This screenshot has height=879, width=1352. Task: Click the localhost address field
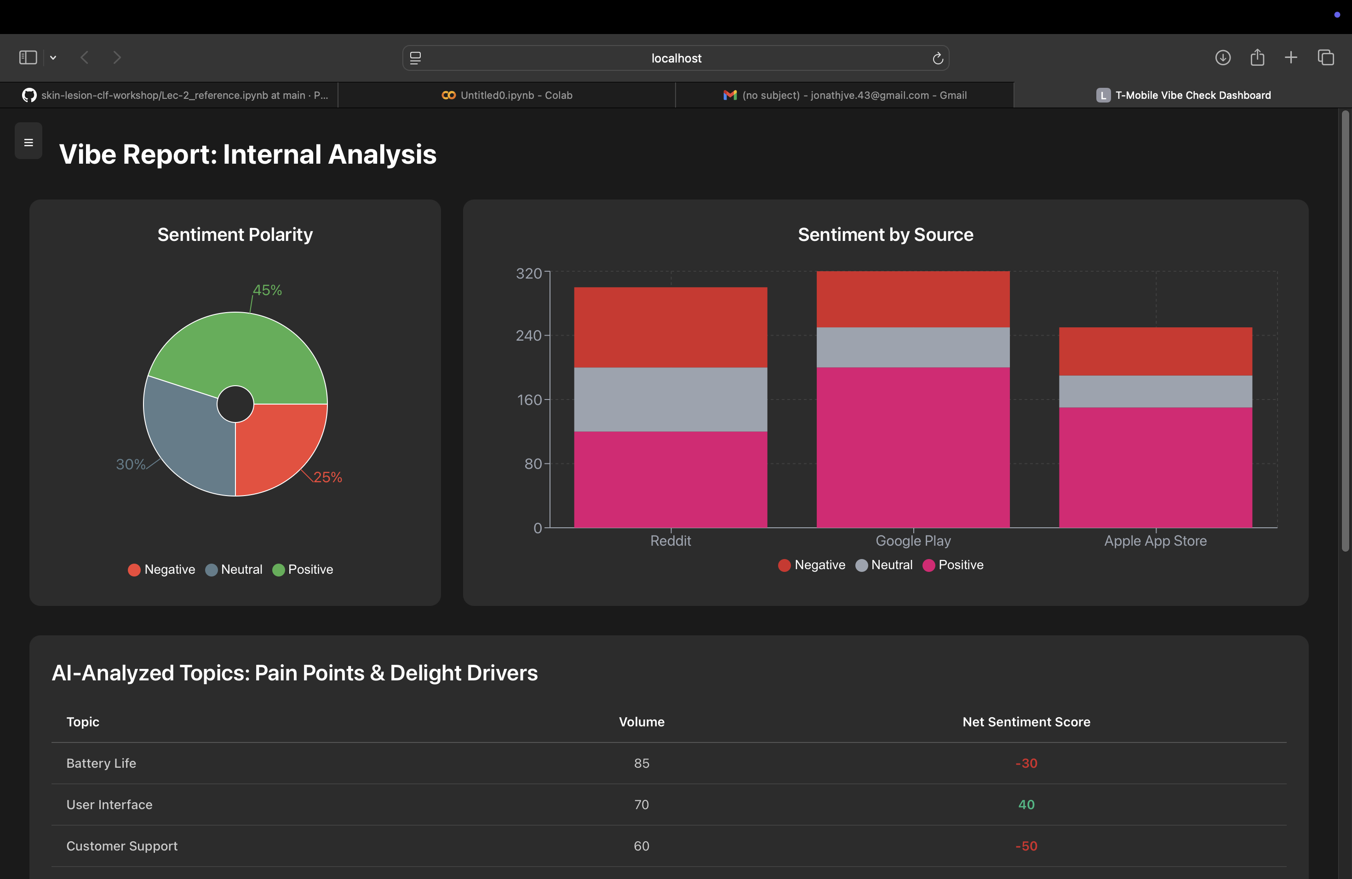(x=676, y=58)
